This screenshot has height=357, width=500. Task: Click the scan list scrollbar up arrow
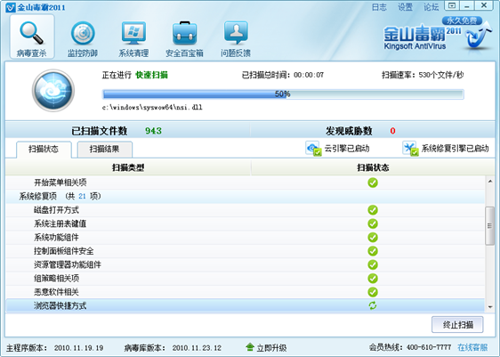tap(490, 182)
